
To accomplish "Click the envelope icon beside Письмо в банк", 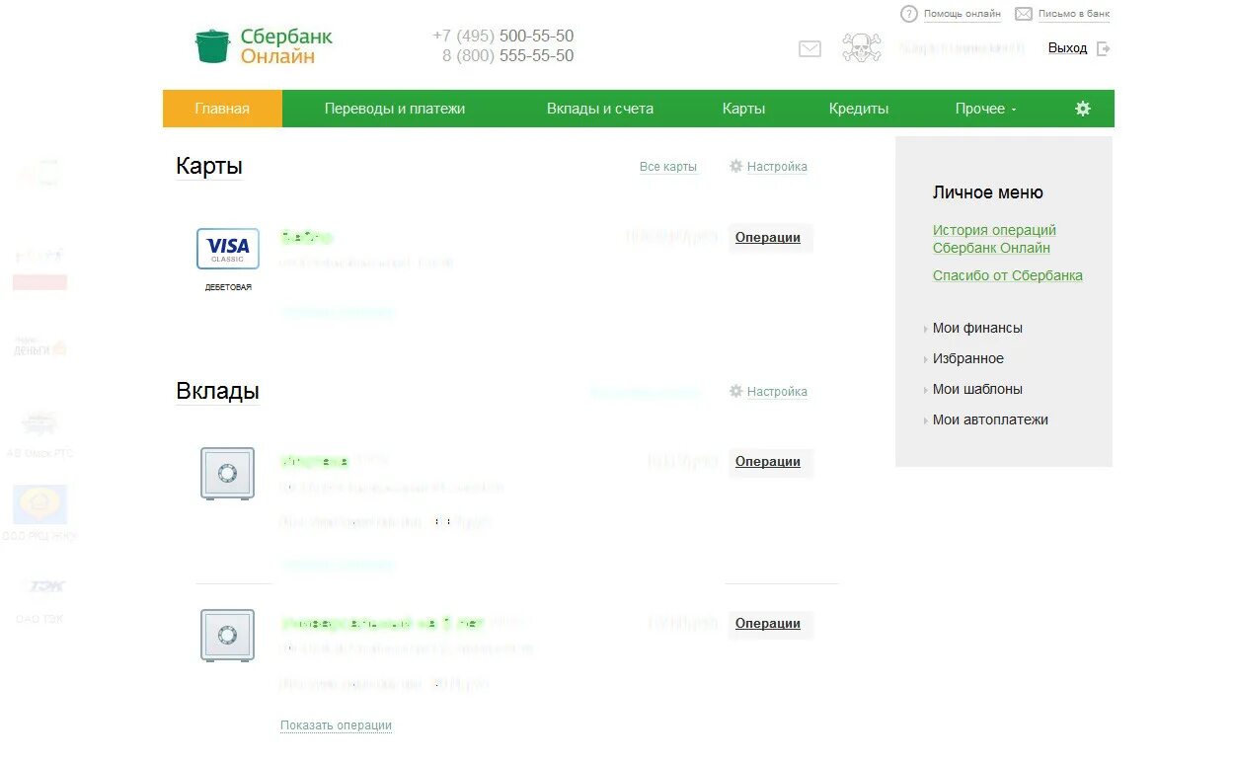I will tap(1024, 14).
